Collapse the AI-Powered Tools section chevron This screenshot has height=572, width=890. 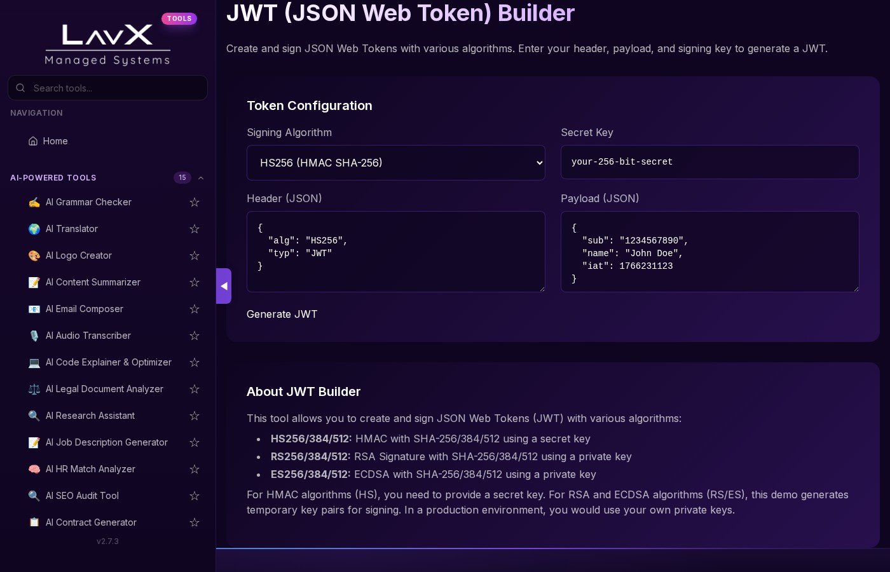coord(201,178)
